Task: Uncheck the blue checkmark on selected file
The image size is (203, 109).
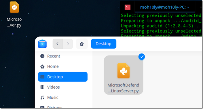Action: coord(142,57)
